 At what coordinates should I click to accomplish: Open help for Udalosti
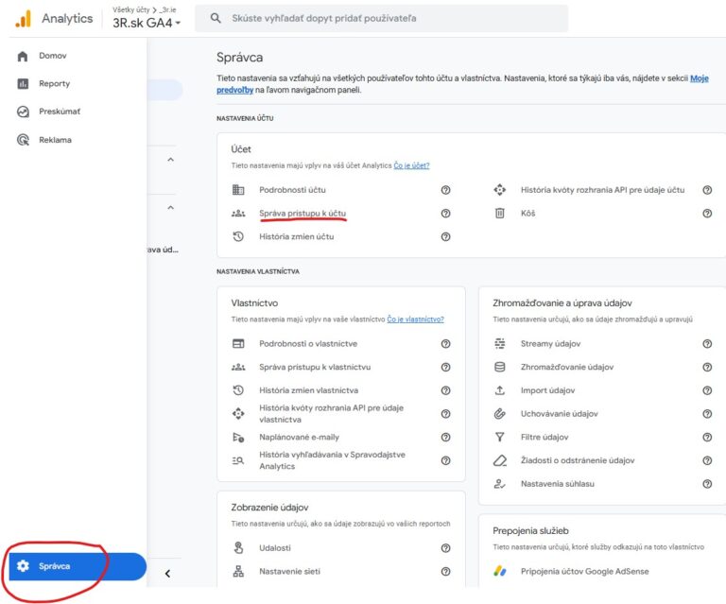click(x=445, y=548)
